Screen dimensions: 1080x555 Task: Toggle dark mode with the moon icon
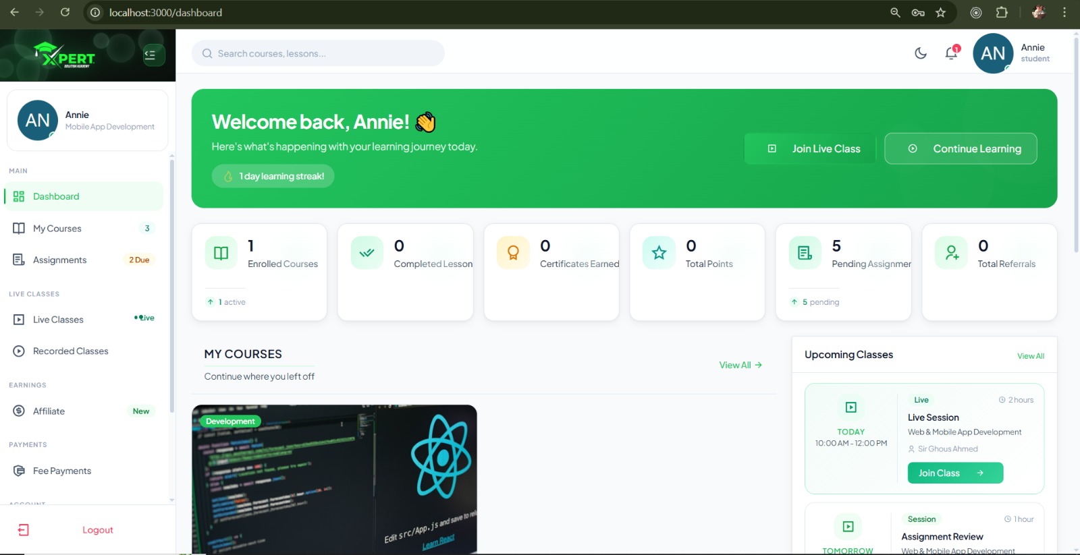921,53
